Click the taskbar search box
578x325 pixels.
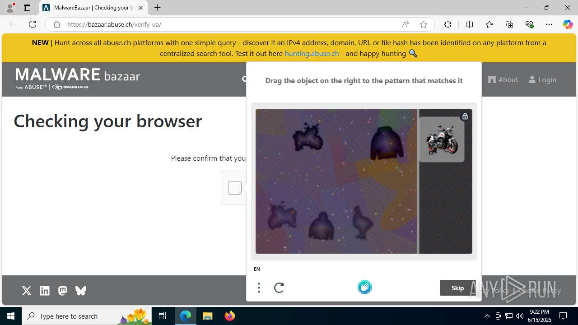point(87,316)
